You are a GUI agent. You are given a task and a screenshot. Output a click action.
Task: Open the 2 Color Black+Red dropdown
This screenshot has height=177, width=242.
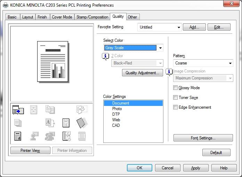click(137, 63)
